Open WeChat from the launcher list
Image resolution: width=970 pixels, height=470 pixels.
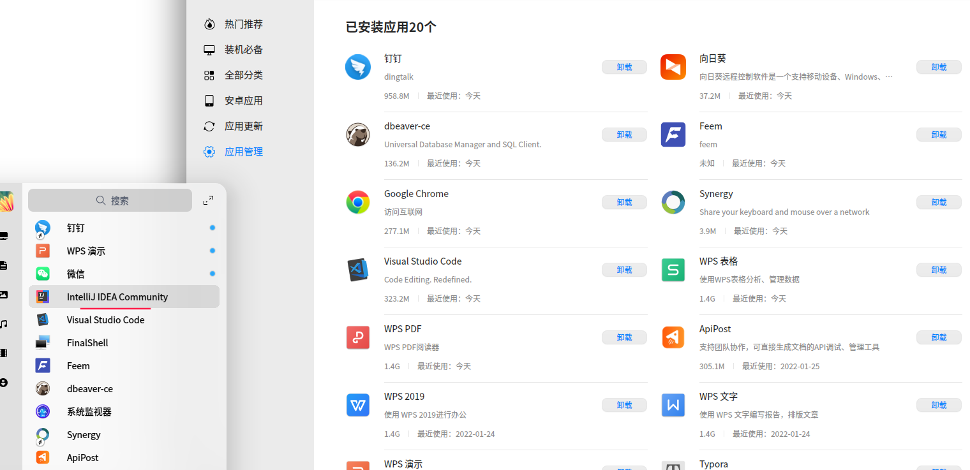75,274
